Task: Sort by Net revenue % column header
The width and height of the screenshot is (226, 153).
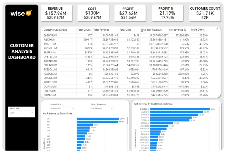Action: pyautogui.click(x=177, y=30)
